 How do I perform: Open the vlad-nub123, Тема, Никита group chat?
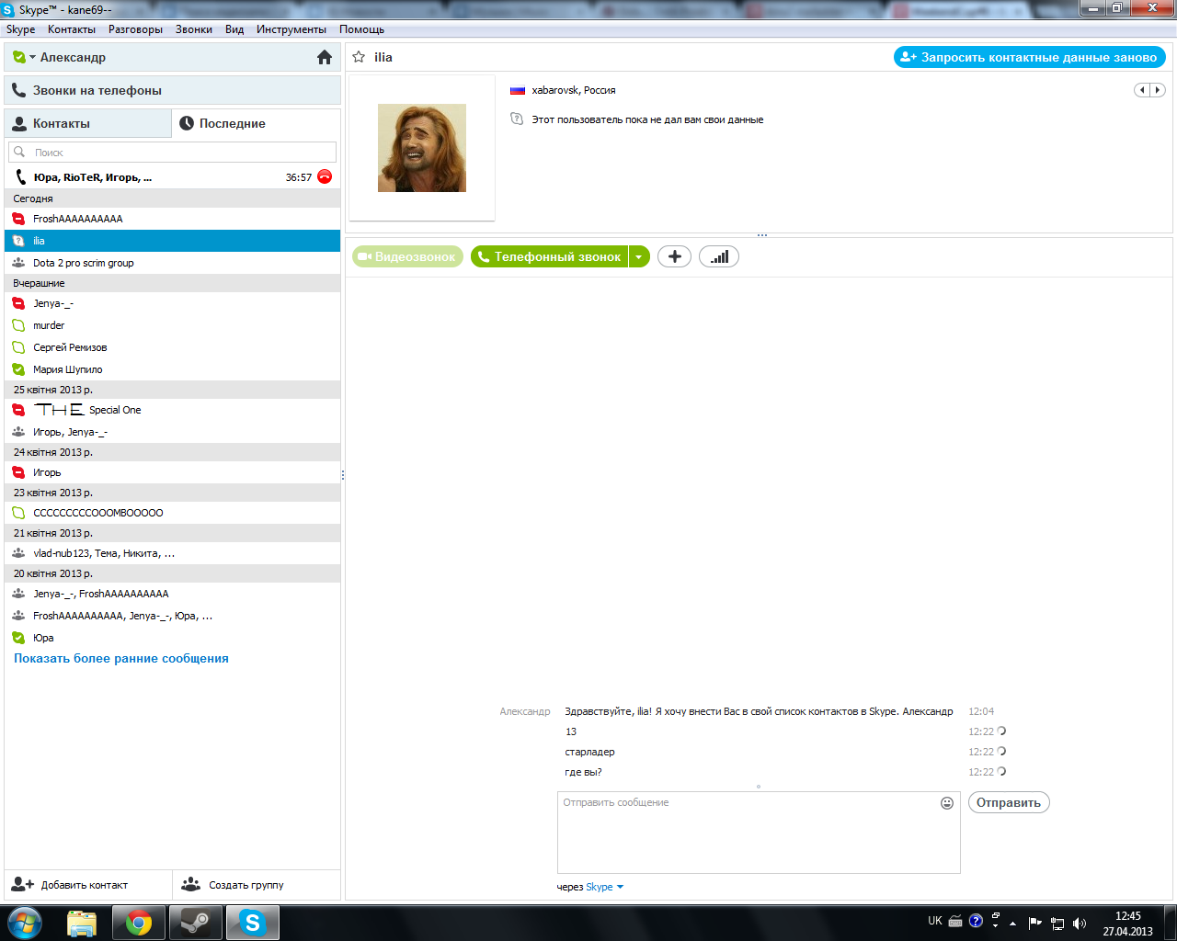tap(173, 553)
